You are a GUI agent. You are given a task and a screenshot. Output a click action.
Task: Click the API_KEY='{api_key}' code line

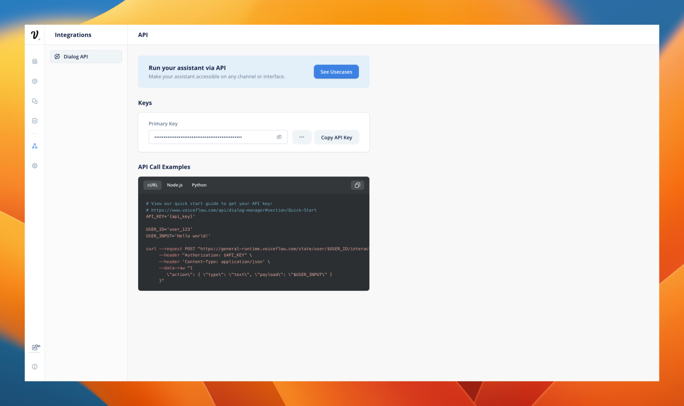(x=170, y=216)
